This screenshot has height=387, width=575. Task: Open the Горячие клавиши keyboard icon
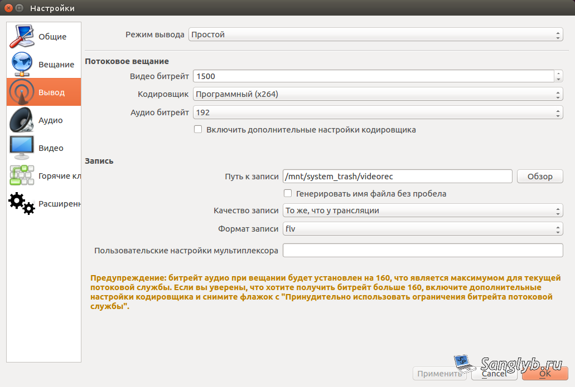[22, 175]
